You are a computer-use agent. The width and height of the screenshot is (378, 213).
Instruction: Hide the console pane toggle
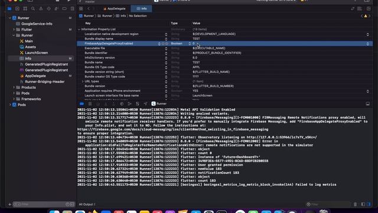369,204
